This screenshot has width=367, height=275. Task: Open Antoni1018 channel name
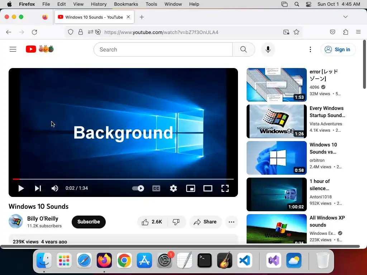320,197
